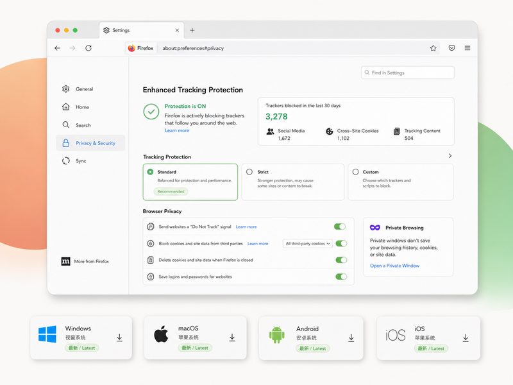Image resolution: width=513 pixels, height=385 pixels.
Task: Open the hamburger application menu
Action: click(x=467, y=48)
